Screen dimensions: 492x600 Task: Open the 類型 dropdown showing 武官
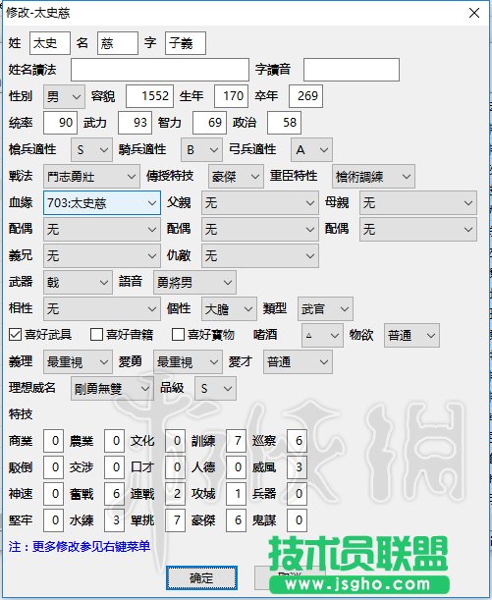click(x=325, y=308)
